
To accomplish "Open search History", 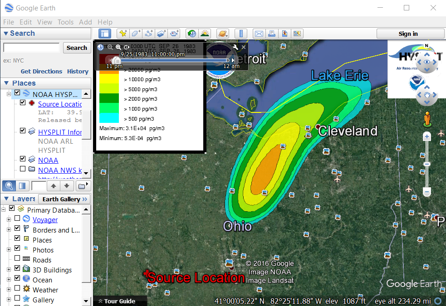I will click(78, 71).
